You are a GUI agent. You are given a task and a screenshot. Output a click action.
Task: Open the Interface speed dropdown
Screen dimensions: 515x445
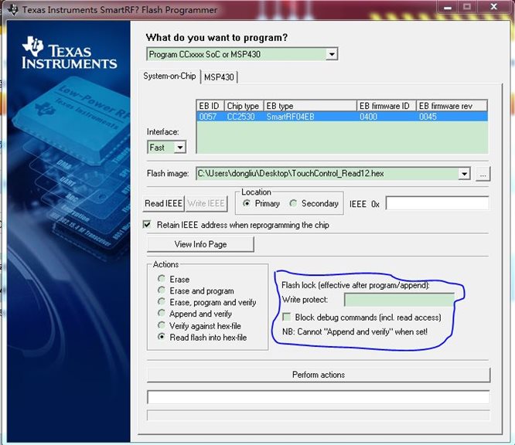click(180, 148)
